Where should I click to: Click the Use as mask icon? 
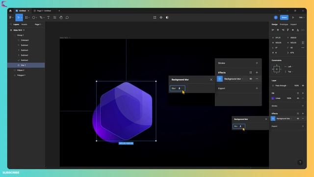167,18
